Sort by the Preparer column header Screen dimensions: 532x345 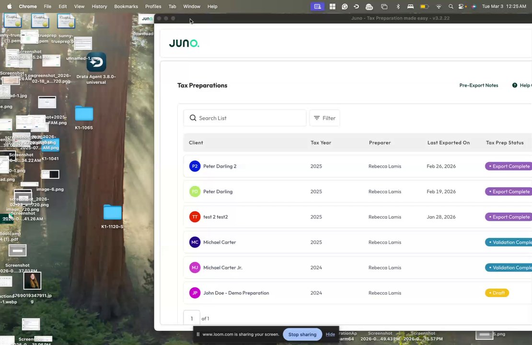(x=380, y=142)
